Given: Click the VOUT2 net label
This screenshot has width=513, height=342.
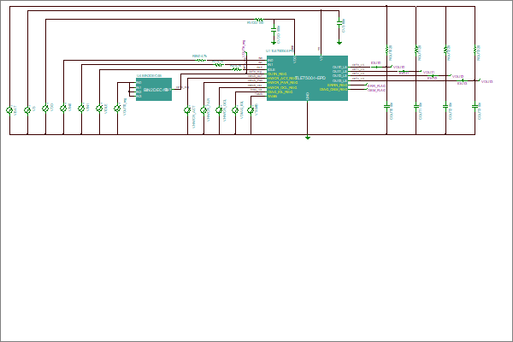Looking at the screenshot, I should (457, 77).
